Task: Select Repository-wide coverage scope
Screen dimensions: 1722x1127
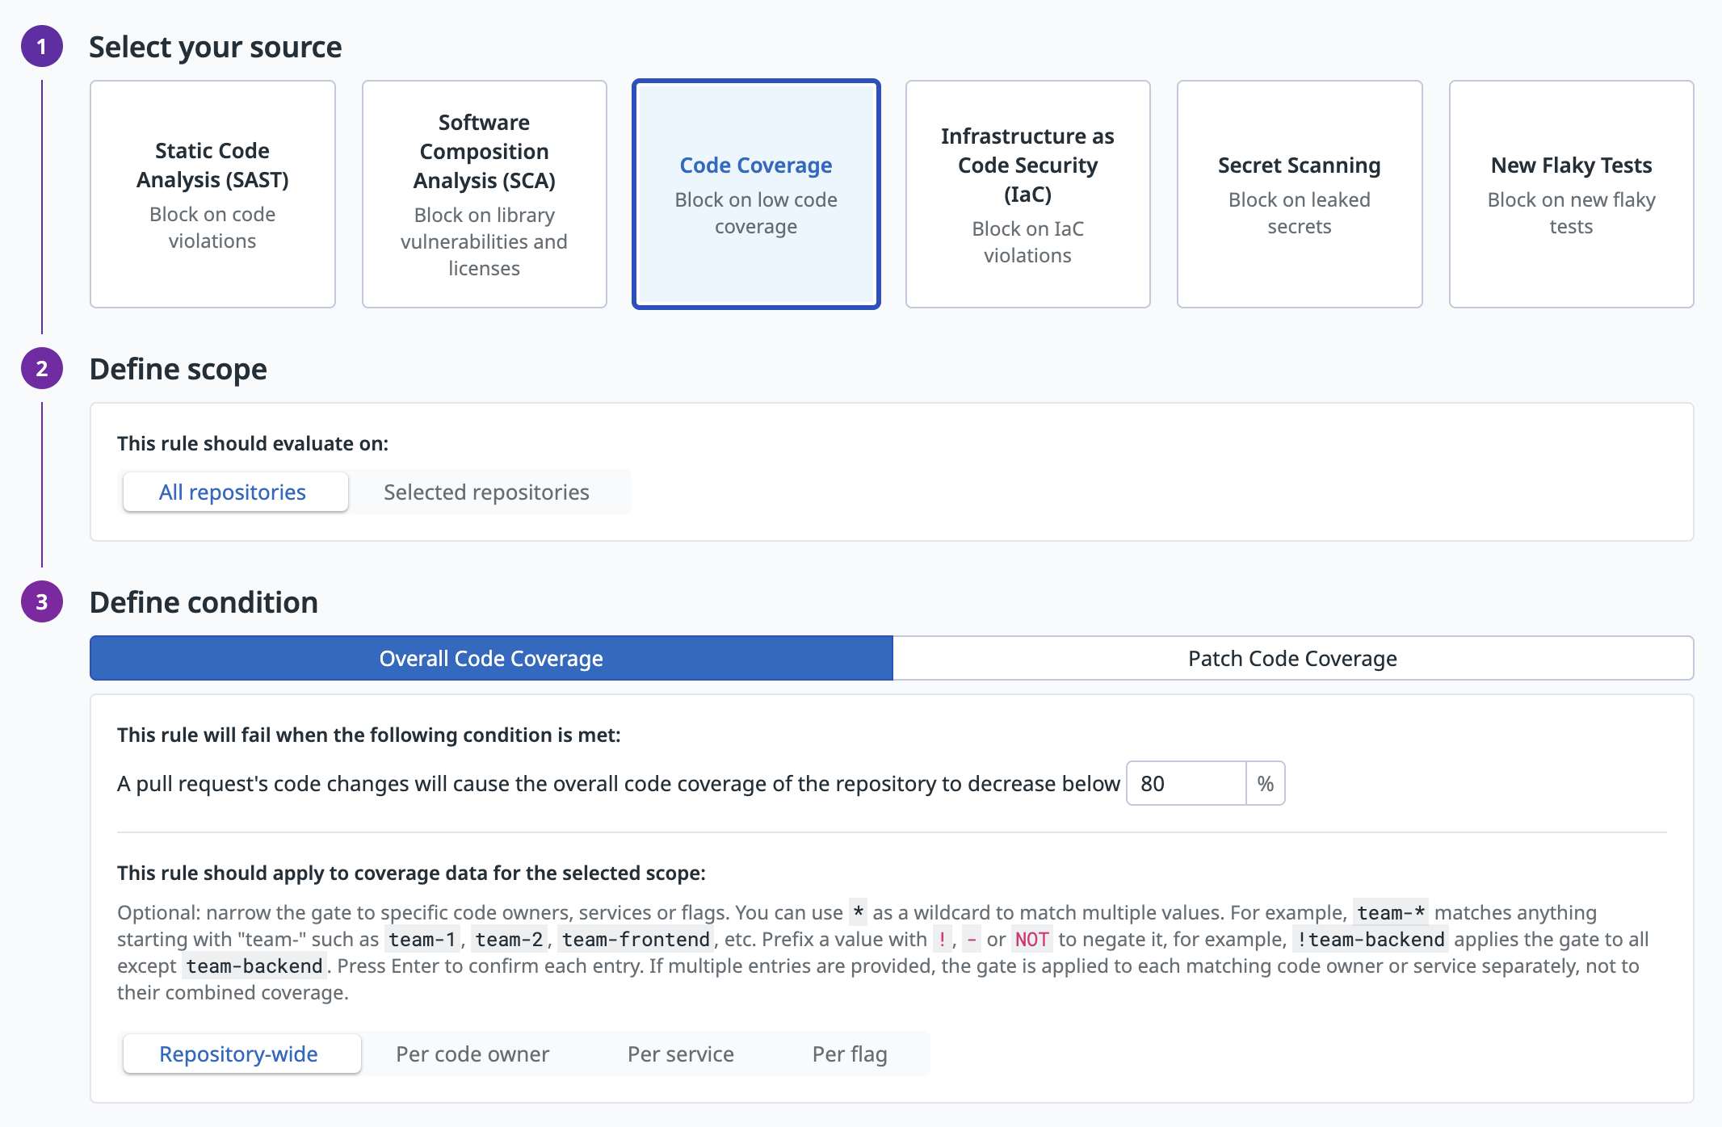Action: (x=239, y=1054)
